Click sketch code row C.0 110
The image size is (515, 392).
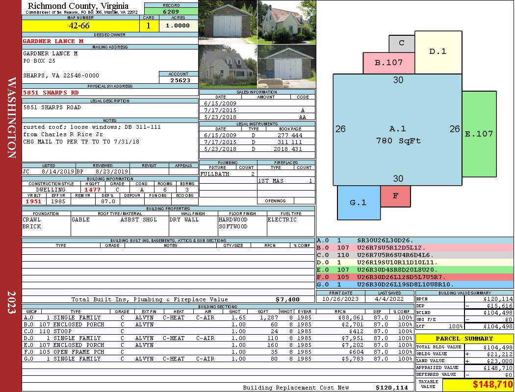415,255
